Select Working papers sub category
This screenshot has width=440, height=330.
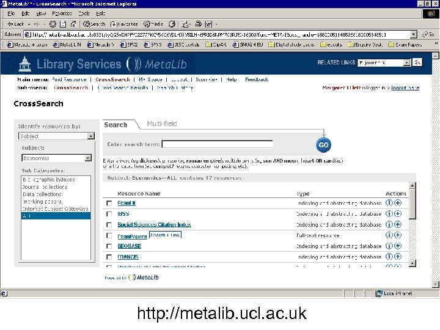42,202
